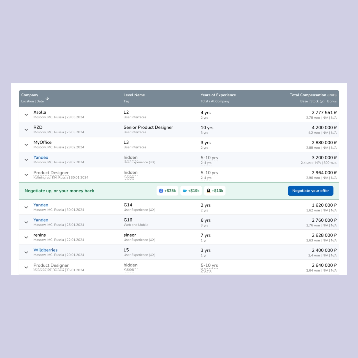This screenshot has width=358, height=358.
Task: Expand the RZD salary row
Action: pos(26,130)
